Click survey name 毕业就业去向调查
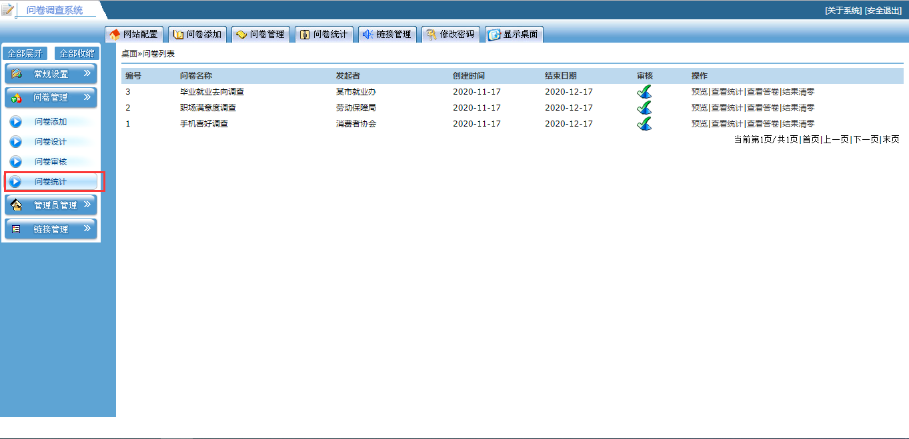The width and height of the screenshot is (909, 439). tap(212, 92)
